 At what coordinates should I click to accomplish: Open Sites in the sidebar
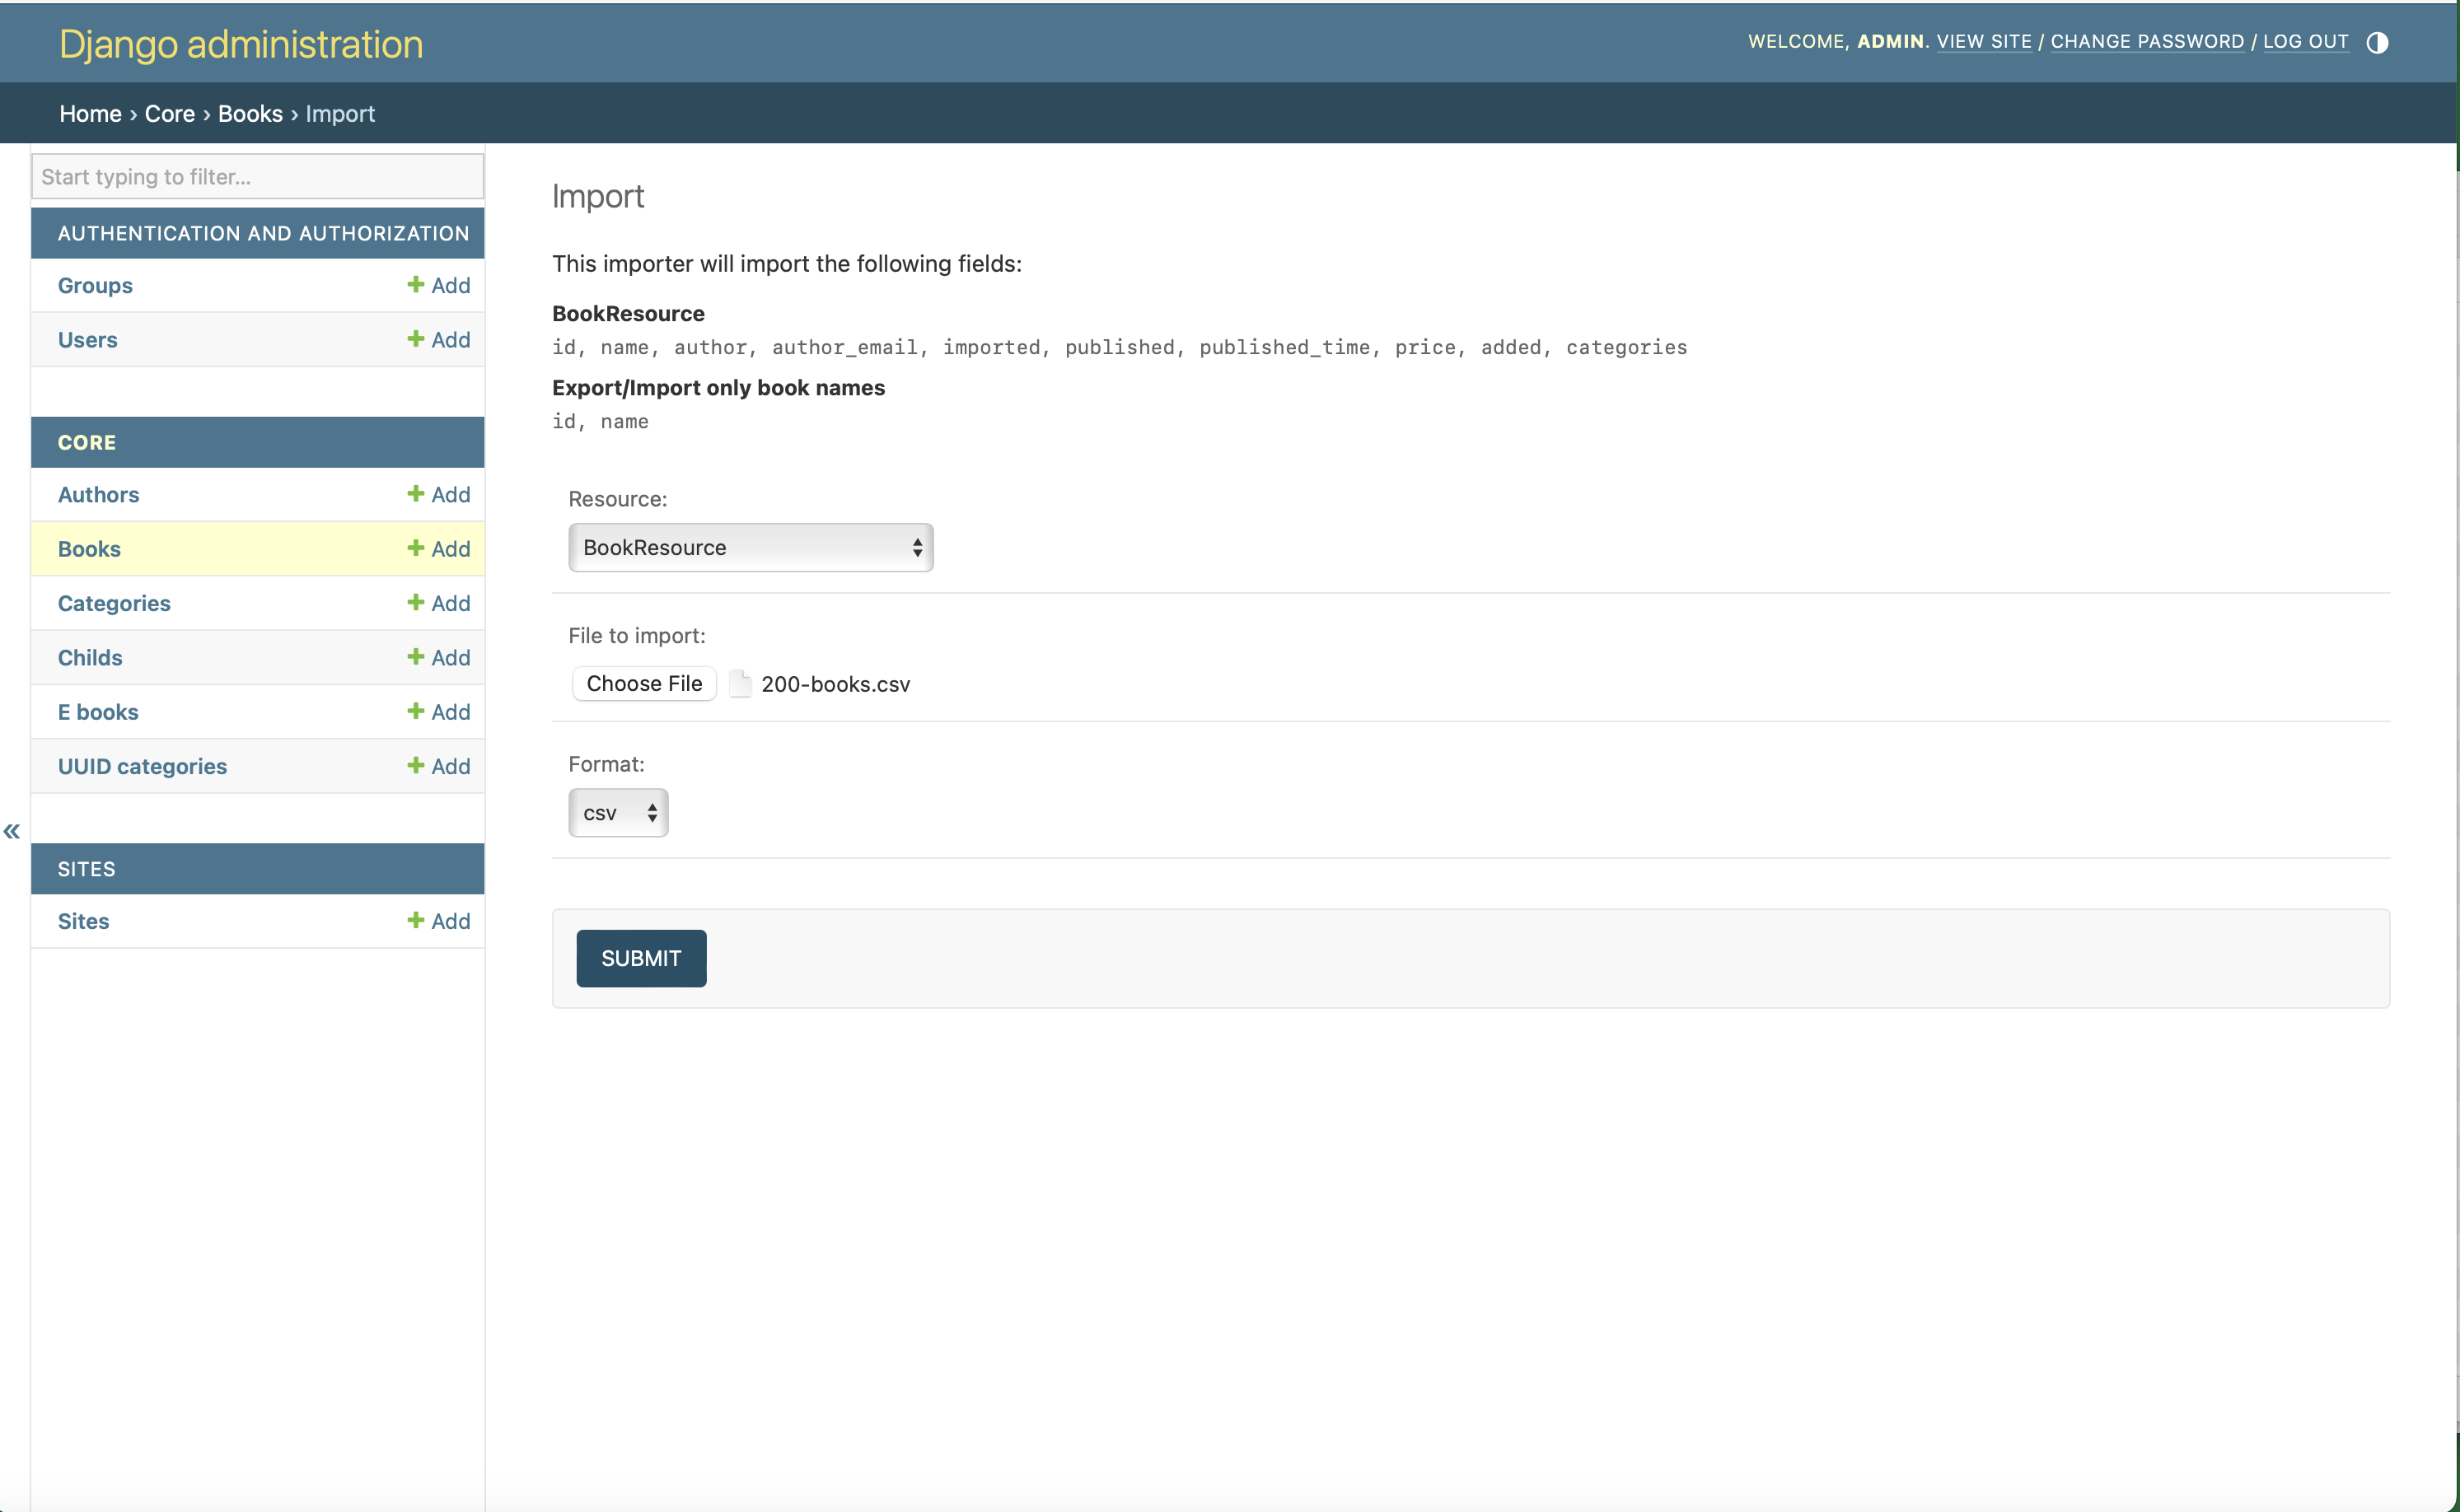83,921
